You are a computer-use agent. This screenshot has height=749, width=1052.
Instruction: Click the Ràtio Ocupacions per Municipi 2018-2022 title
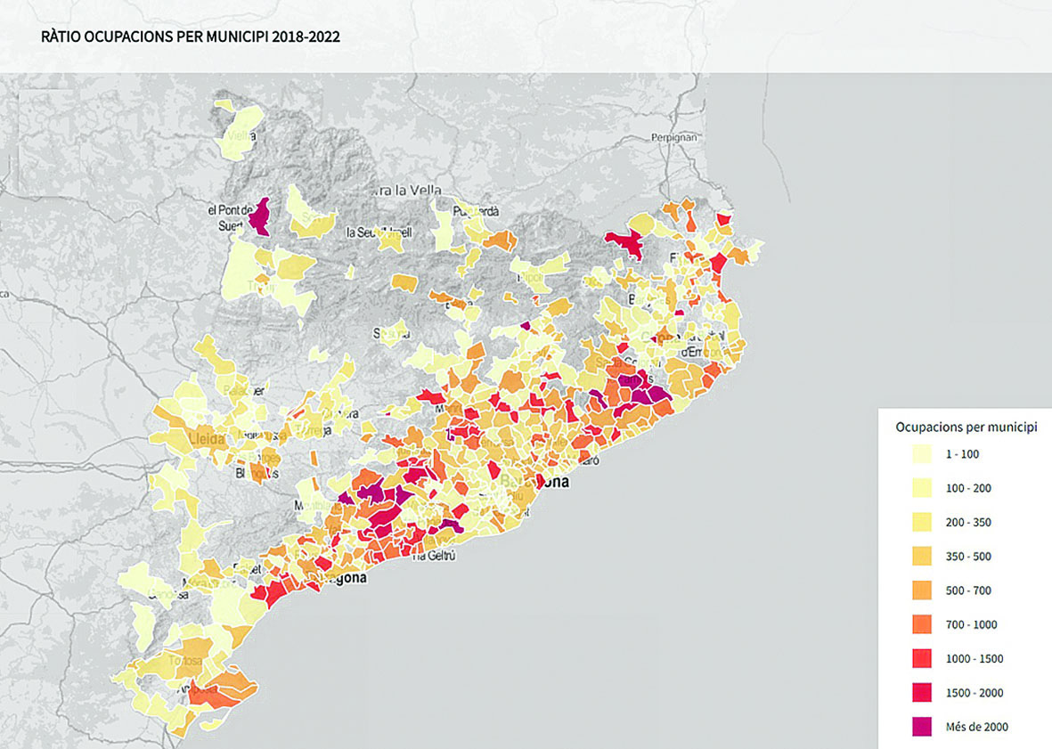coord(191,38)
